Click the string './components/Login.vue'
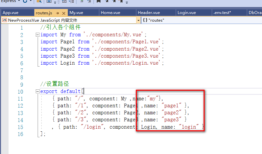 pos(126,63)
